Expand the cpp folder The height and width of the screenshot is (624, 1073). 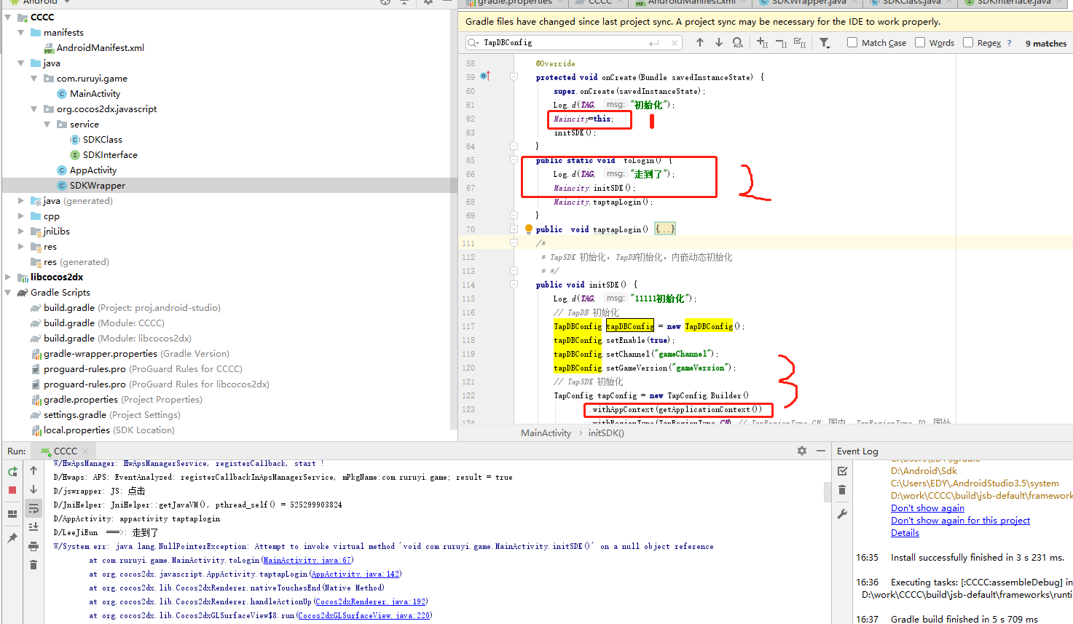pos(20,216)
